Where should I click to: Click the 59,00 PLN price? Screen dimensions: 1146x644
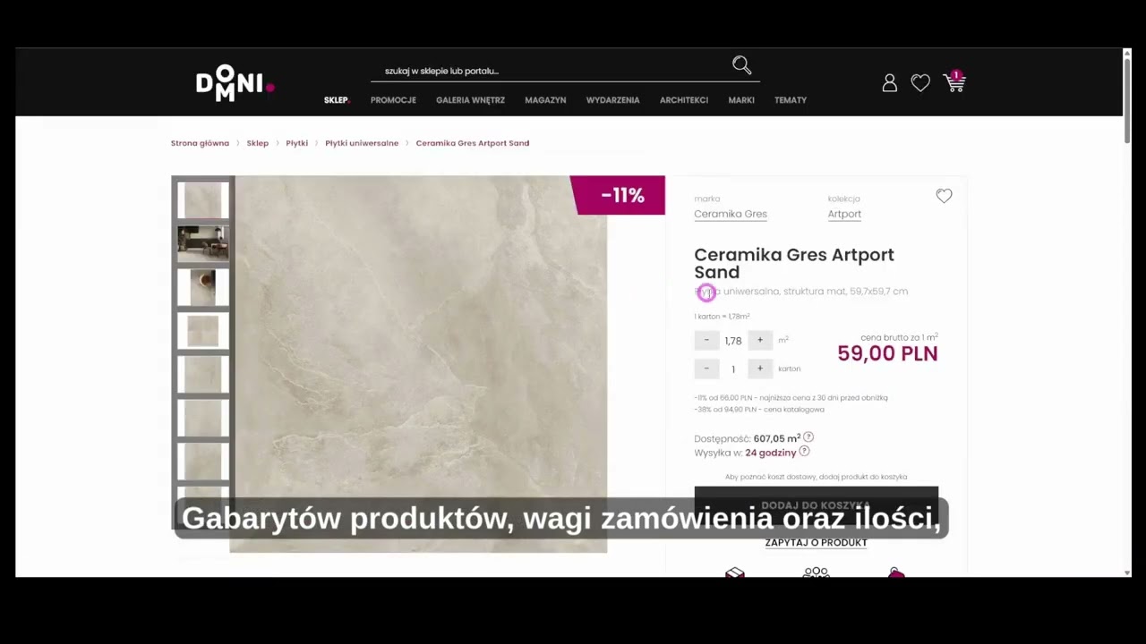point(887,353)
